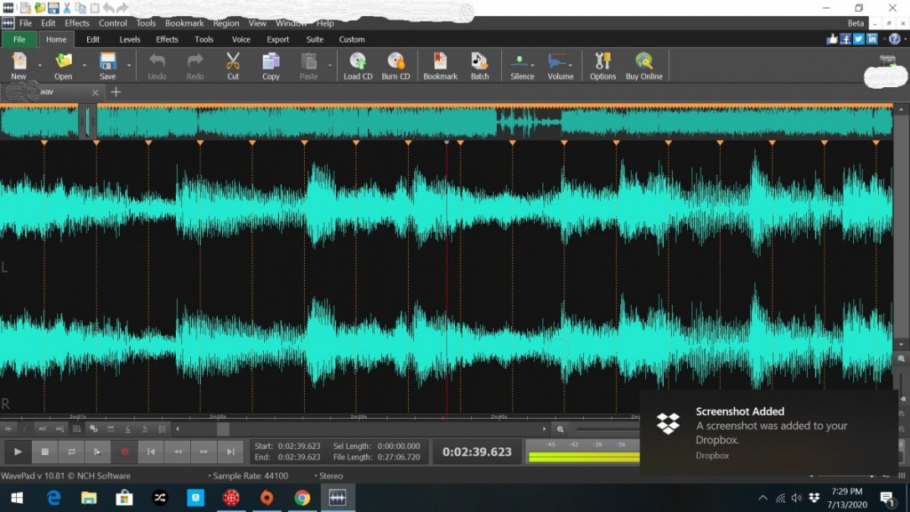Open the Stereo channel selector

(329, 476)
